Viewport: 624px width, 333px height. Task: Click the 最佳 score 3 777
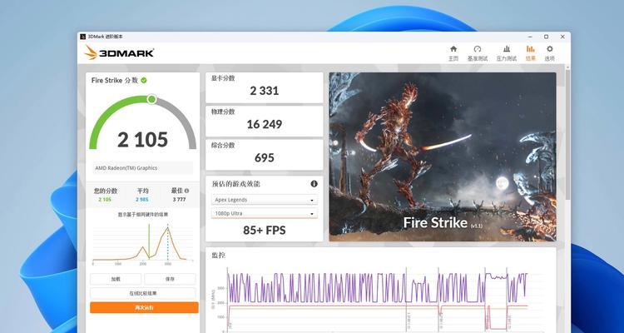click(179, 199)
